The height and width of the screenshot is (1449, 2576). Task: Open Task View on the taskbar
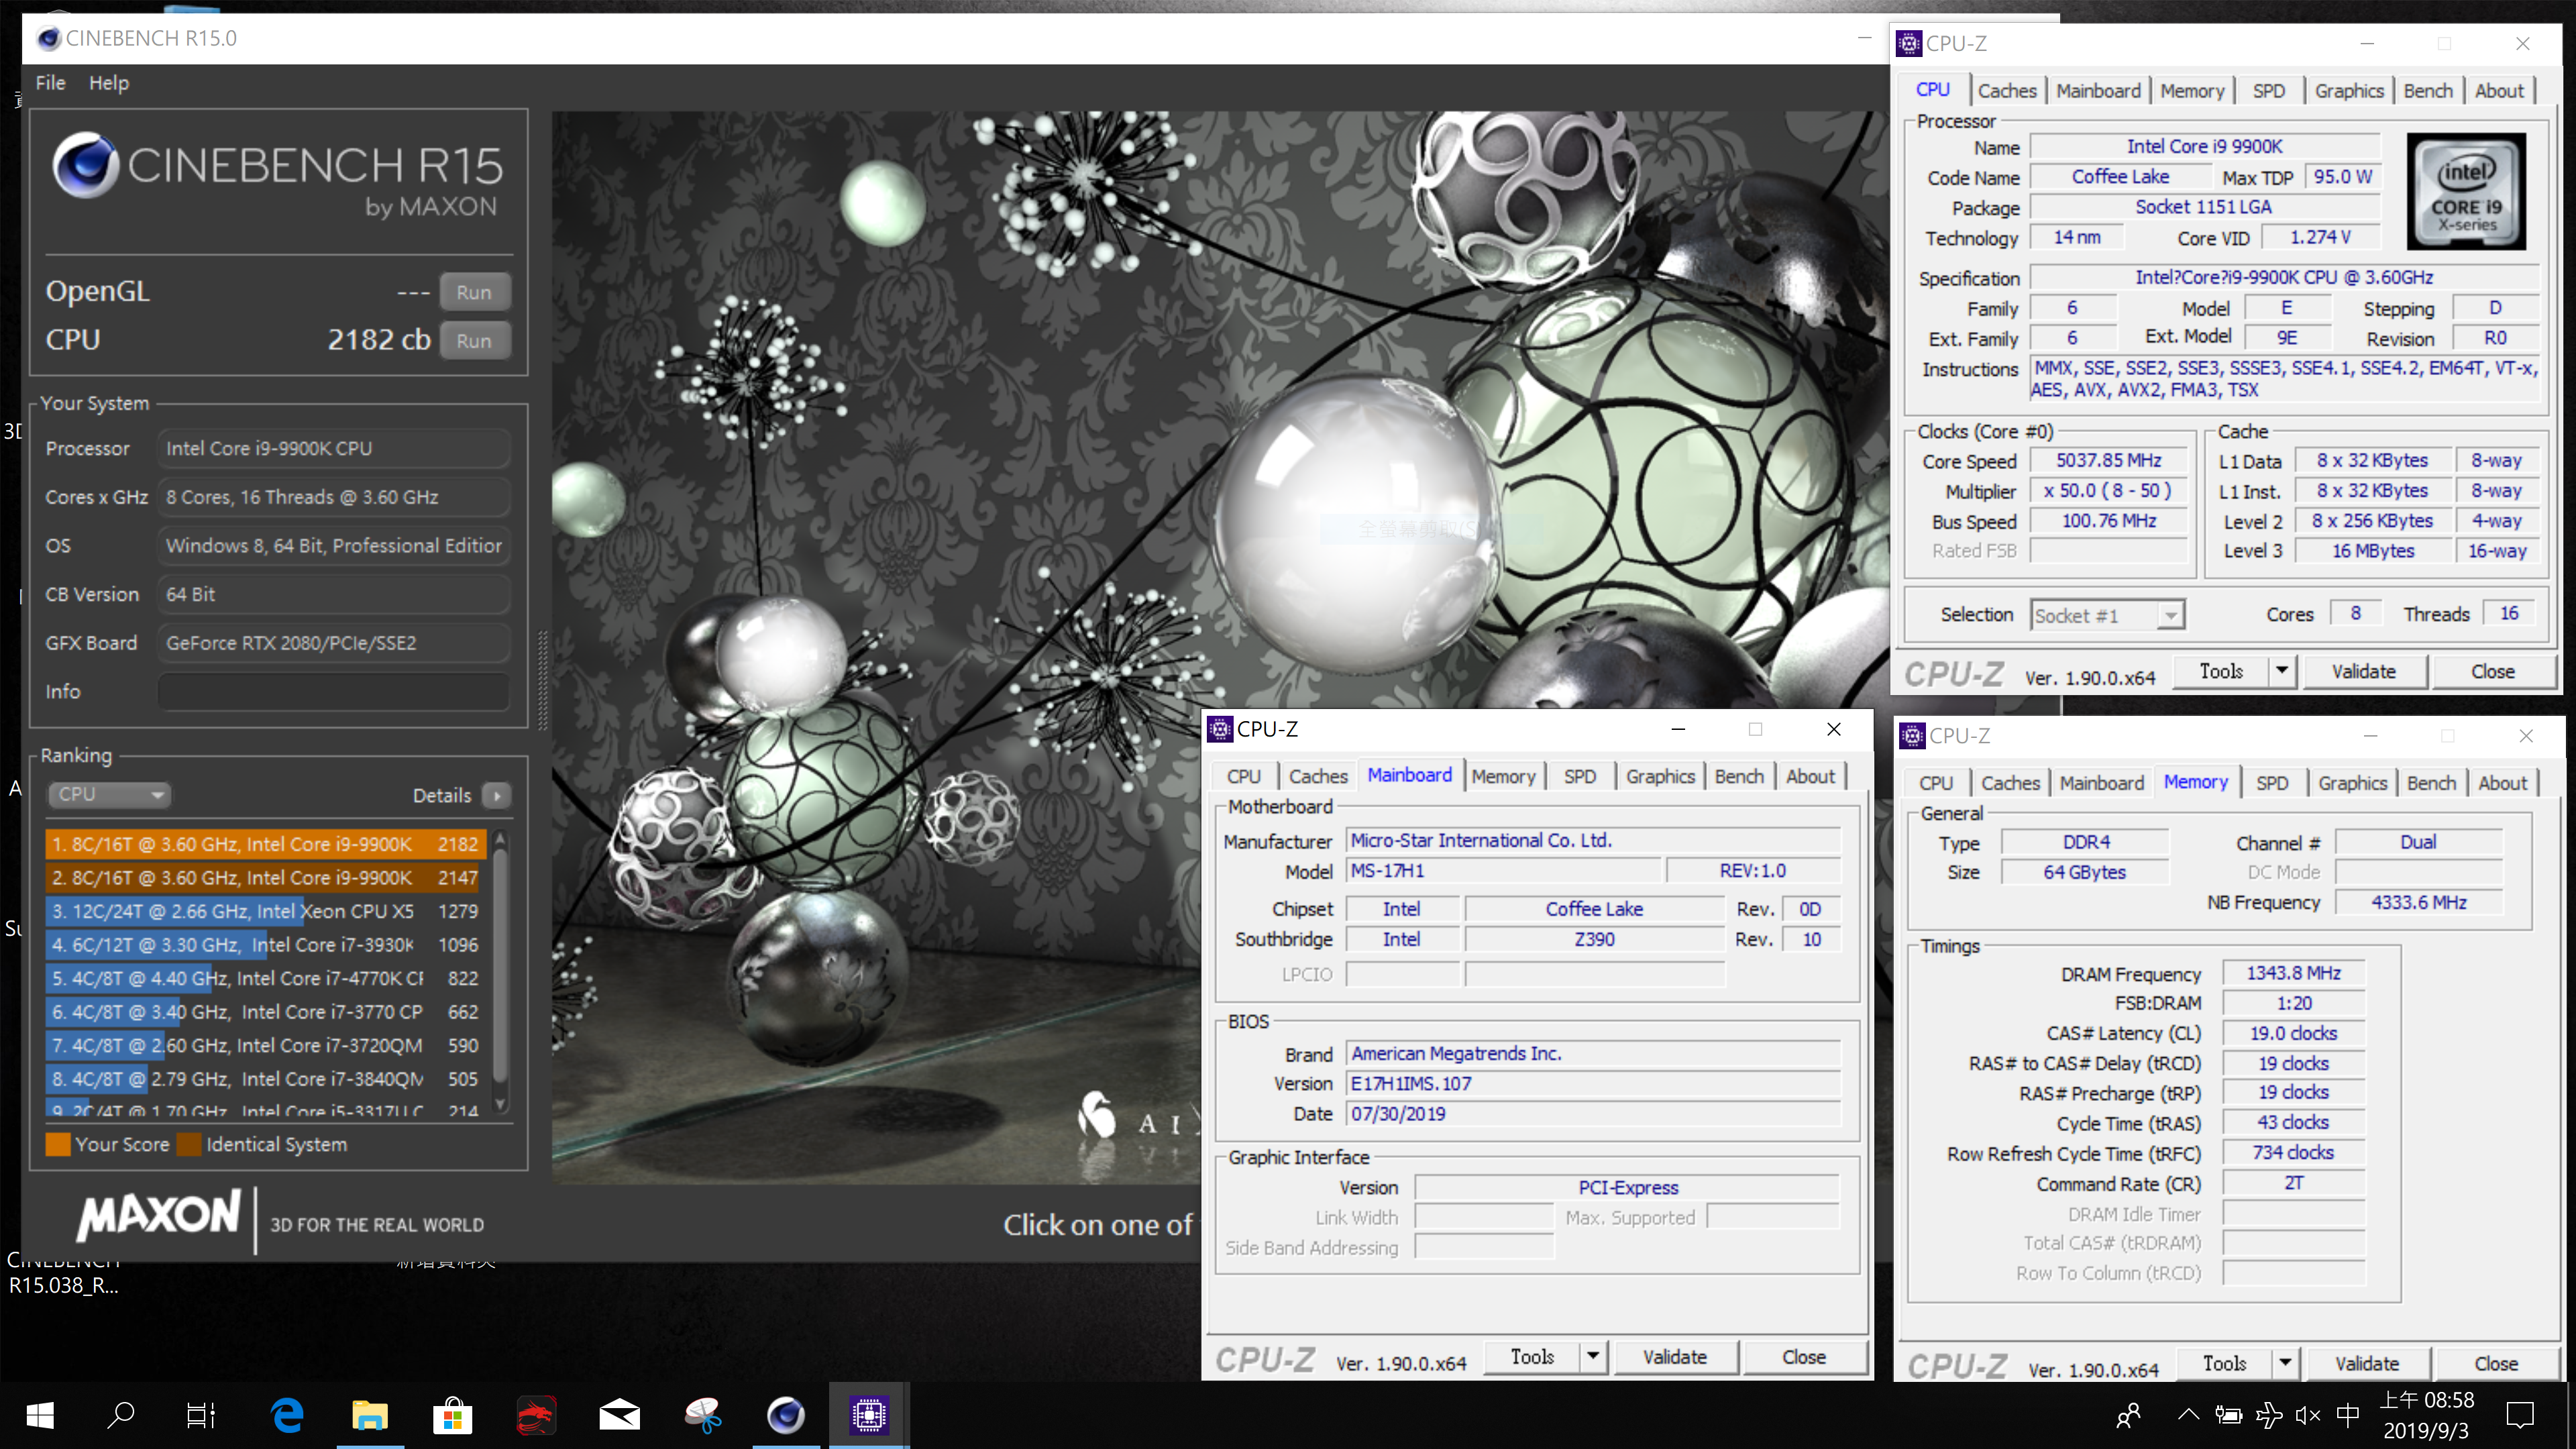click(x=202, y=1415)
